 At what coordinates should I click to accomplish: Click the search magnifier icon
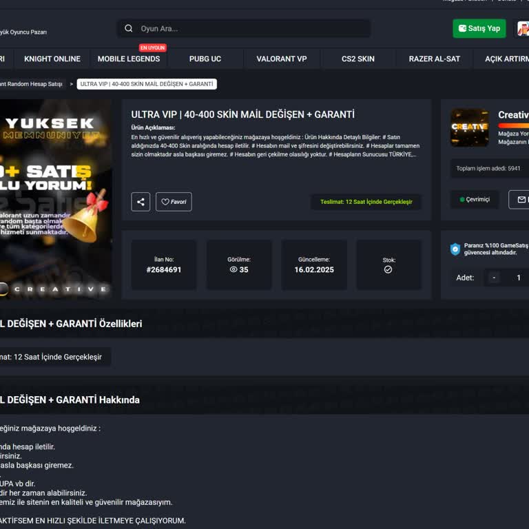(x=129, y=28)
